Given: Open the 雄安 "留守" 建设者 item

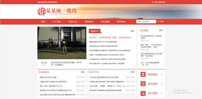Looking at the screenshot, I should click(x=51, y=86).
